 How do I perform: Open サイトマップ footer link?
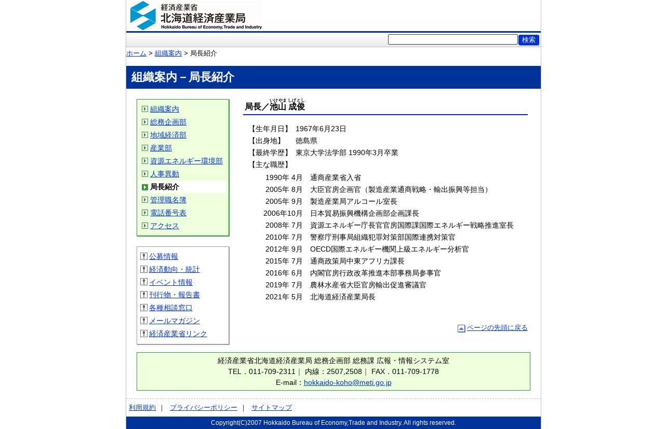tap(272, 408)
